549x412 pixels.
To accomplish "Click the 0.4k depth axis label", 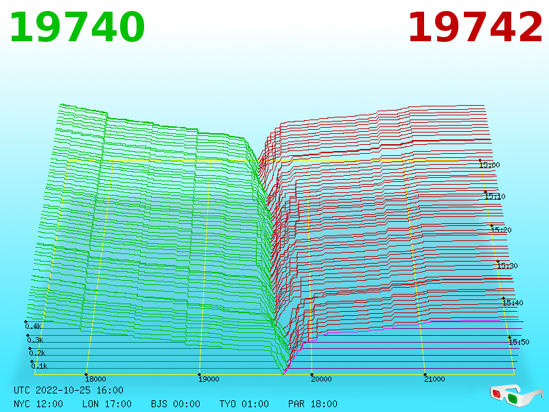I will 33,326.
